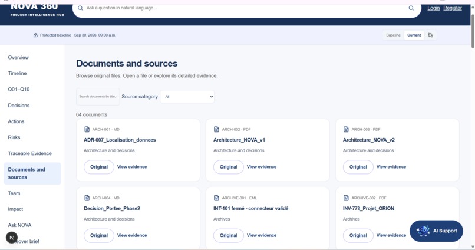The width and height of the screenshot is (475, 250).
Task: Click the Login link
Action: [x=434, y=8]
